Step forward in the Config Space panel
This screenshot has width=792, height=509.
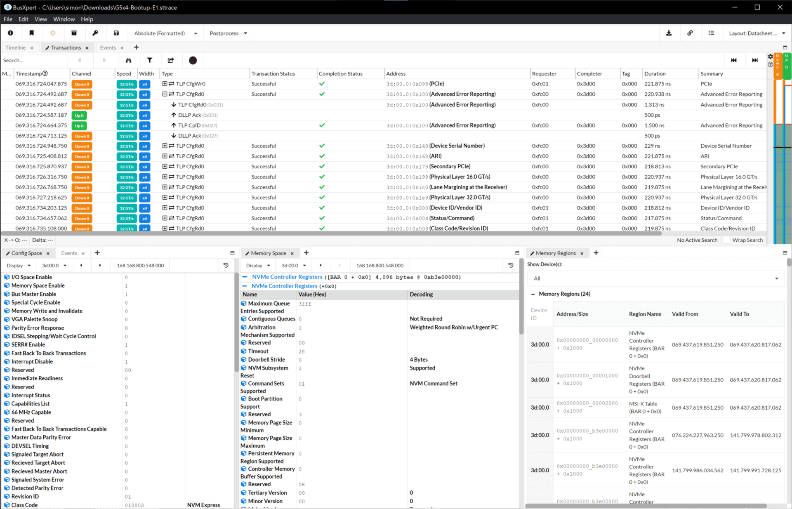click(100, 265)
